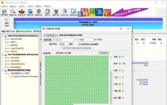Expand the Recovery(0) partition node
Screen dimensions: 167x105
pos(6,39)
